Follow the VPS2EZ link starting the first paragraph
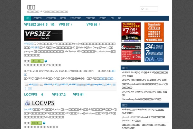The width and height of the screenshot is (193, 129). 29,44
